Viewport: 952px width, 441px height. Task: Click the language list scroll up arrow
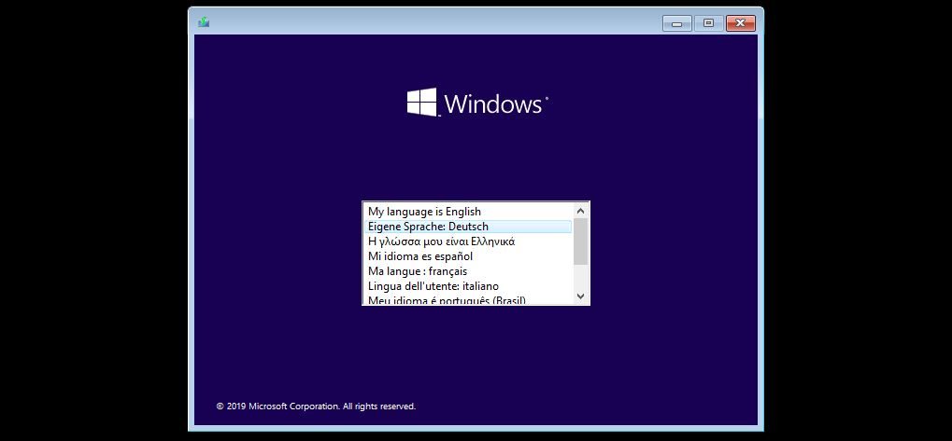580,211
